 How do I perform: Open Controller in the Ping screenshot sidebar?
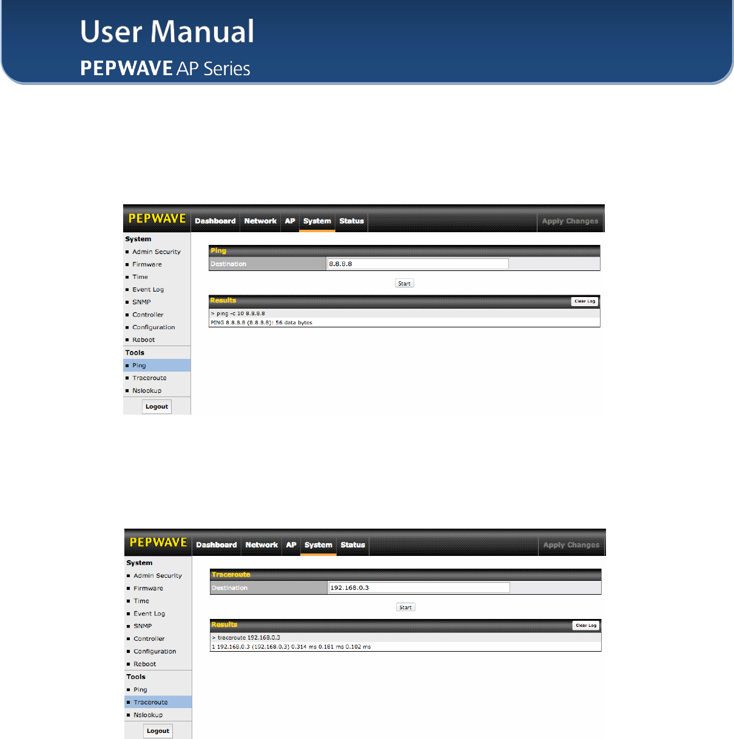(x=148, y=315)
